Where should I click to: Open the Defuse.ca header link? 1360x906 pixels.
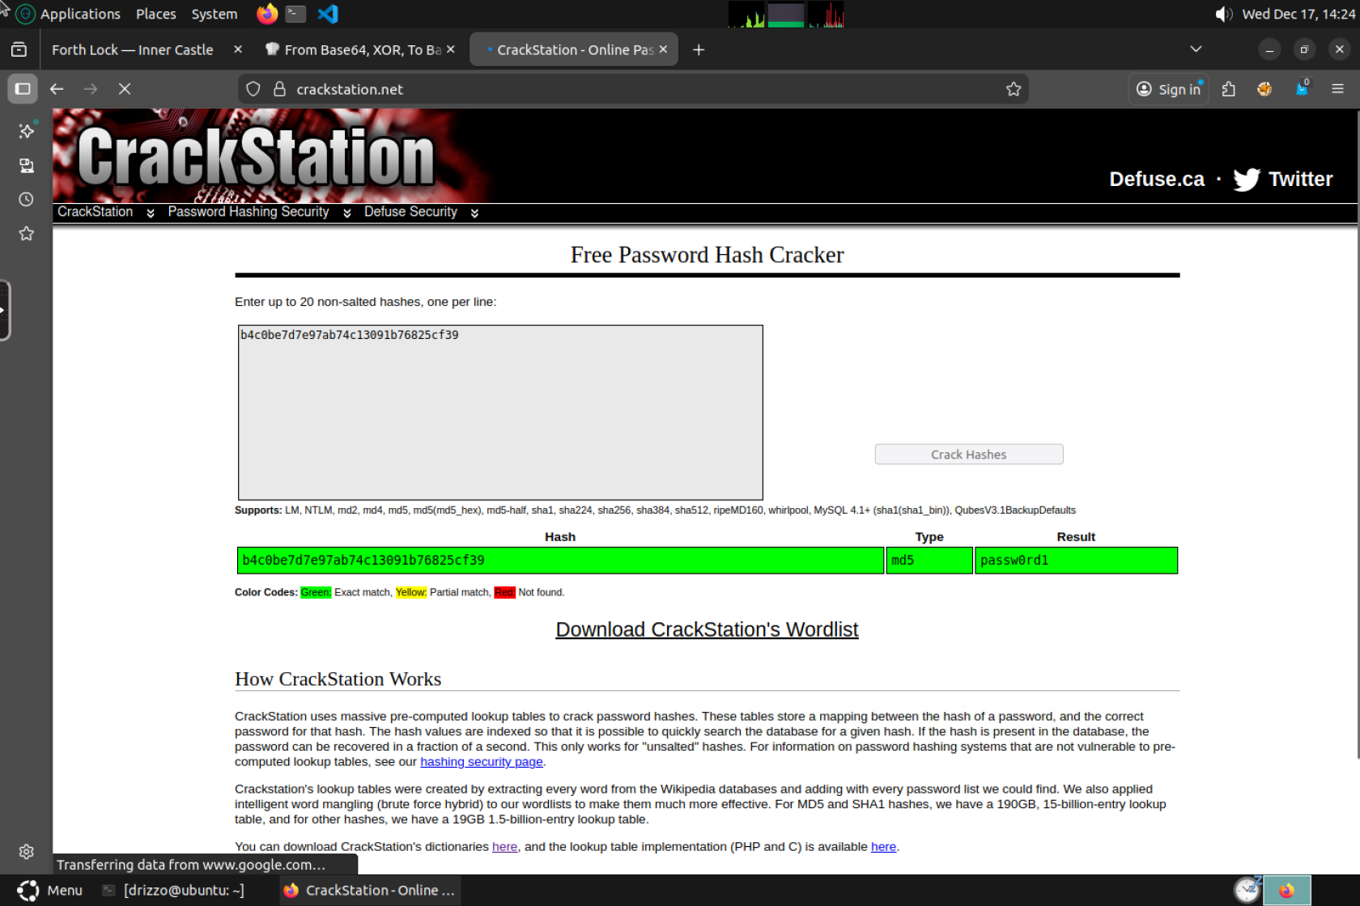[1157, 180]
